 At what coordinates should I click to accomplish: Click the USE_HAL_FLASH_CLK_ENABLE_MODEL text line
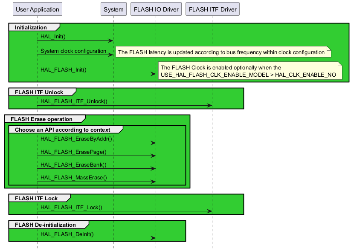(x=249, y=75)
